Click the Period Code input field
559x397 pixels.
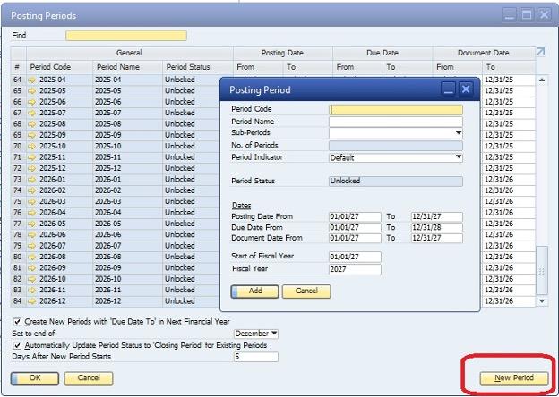[395, 110]
